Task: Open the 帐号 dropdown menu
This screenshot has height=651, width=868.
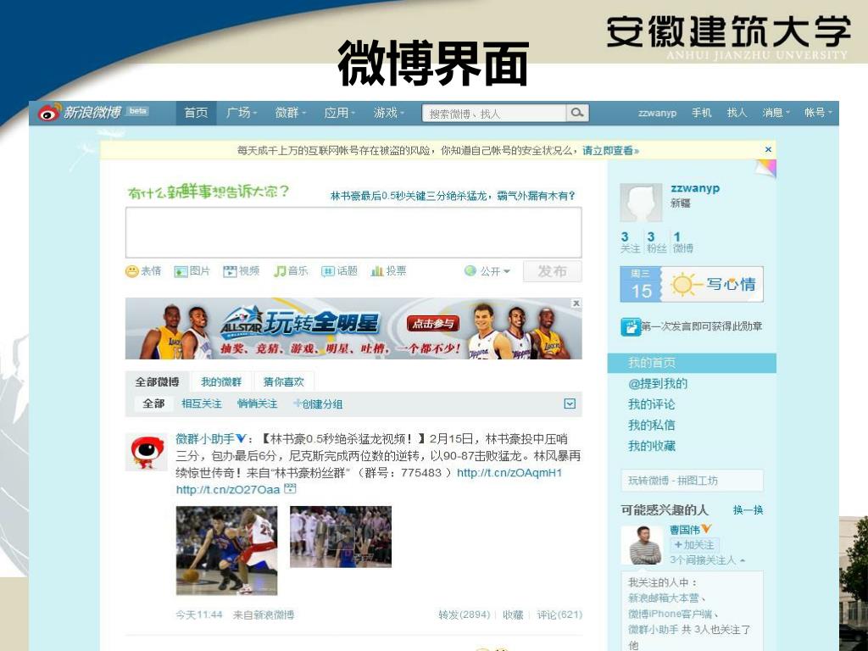Action: [x=818, y=113]
